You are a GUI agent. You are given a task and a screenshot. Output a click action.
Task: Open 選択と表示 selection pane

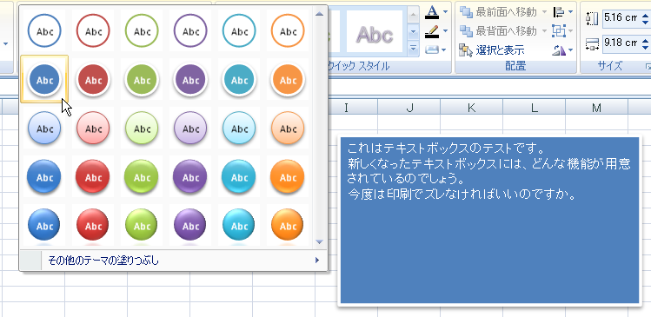pos(492,50)
